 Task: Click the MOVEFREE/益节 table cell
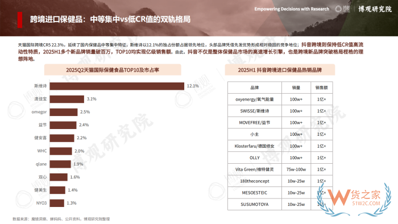[x=255, y=123]
